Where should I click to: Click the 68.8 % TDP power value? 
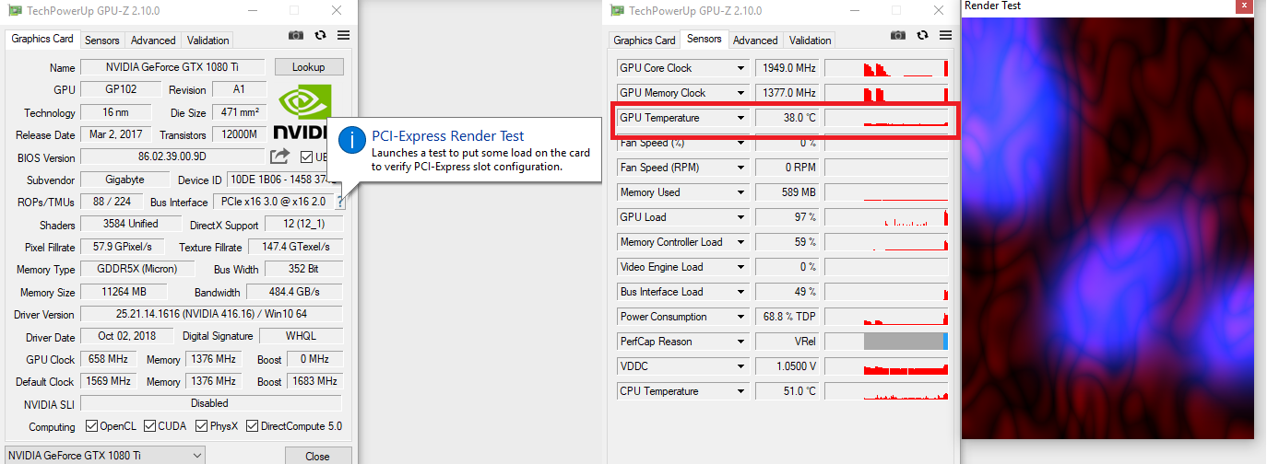coord(787,317)
